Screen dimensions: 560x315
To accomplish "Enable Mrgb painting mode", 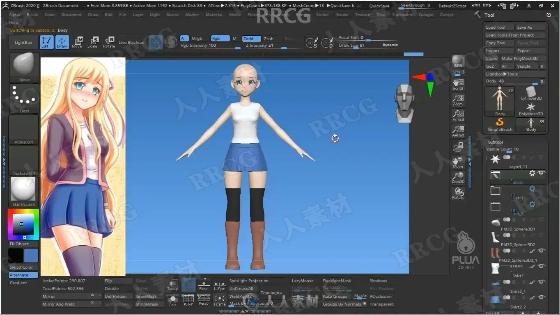I will pyautogui.click(x=197, y=39).
